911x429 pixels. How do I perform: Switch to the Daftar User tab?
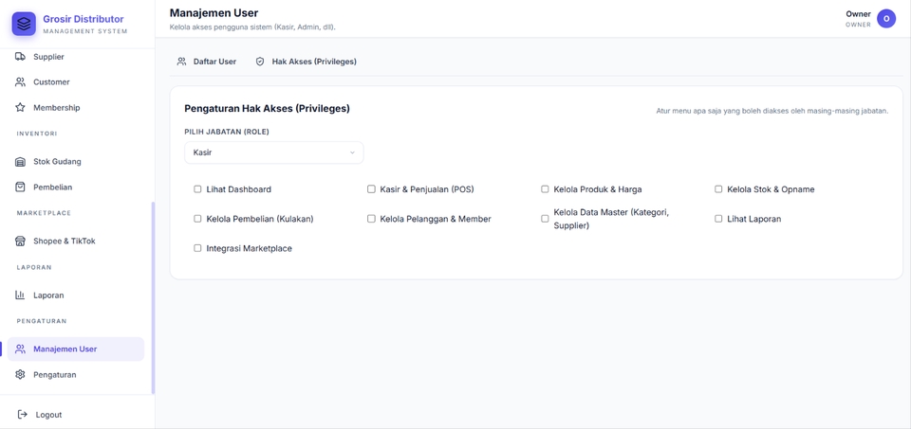pos(207,62)
